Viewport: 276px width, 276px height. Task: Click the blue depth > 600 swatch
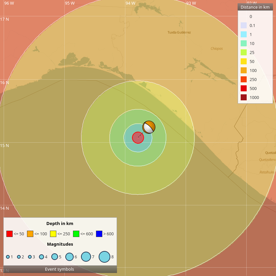pyautogui.click(x=99, y=234)
